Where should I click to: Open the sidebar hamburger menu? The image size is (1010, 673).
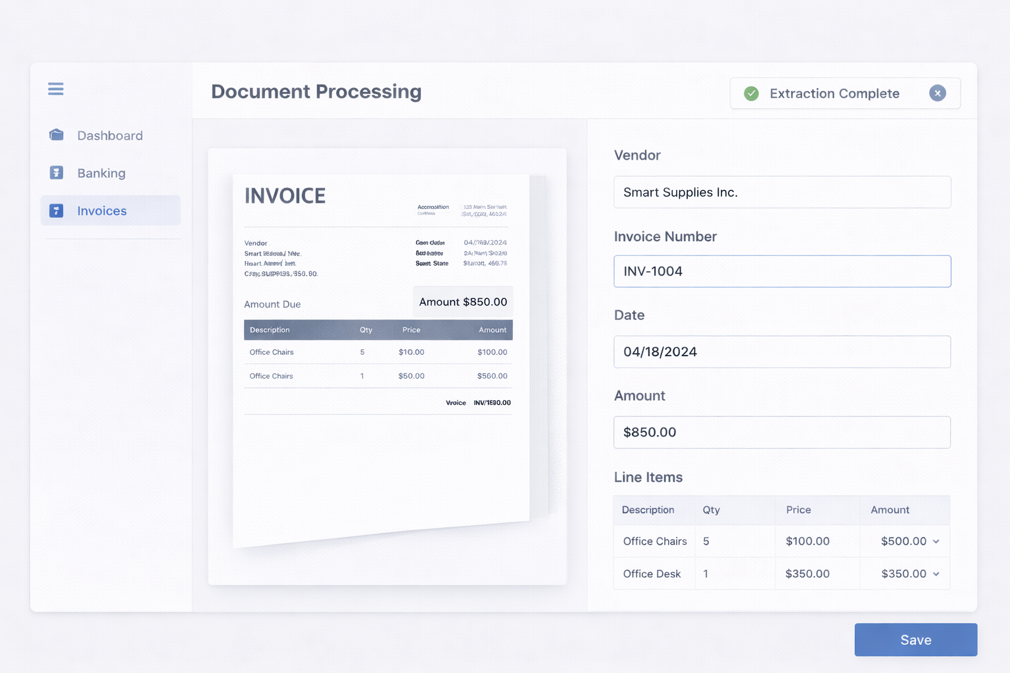click(x=55, y=89)
